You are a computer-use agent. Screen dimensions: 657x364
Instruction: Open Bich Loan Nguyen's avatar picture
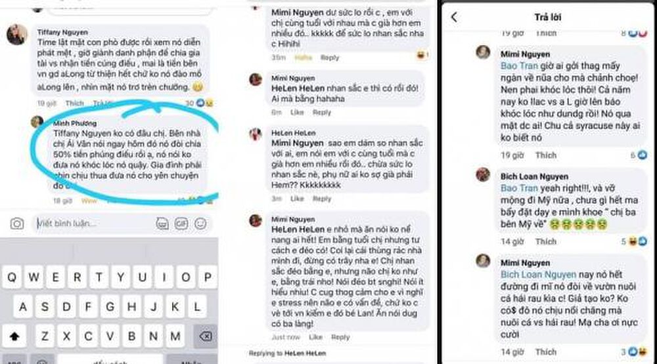pos(483,174)
